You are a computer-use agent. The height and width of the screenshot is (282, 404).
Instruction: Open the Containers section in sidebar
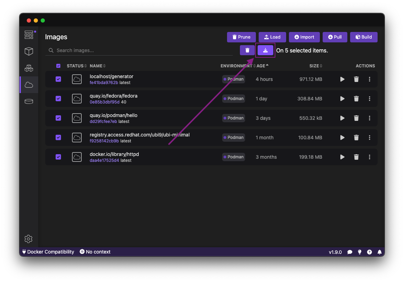click(29, 51)
